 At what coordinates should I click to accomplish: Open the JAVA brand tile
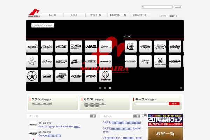click(91, 47)
